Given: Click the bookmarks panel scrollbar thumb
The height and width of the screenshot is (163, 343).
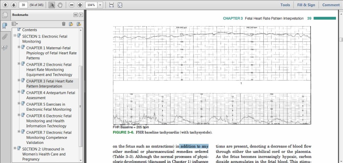Looking at the screenshot, I should coord(81,106).
